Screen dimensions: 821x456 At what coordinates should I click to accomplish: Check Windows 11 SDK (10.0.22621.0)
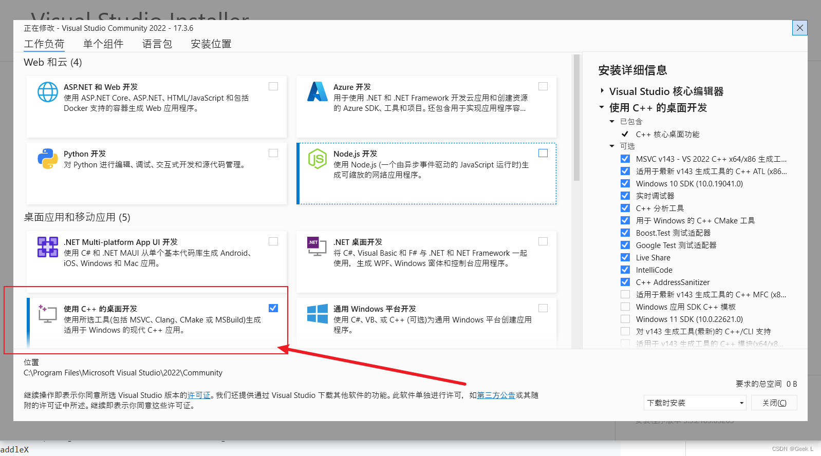tap(625, 319)
